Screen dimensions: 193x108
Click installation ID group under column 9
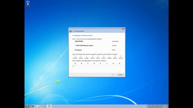[x=121, y=58]
